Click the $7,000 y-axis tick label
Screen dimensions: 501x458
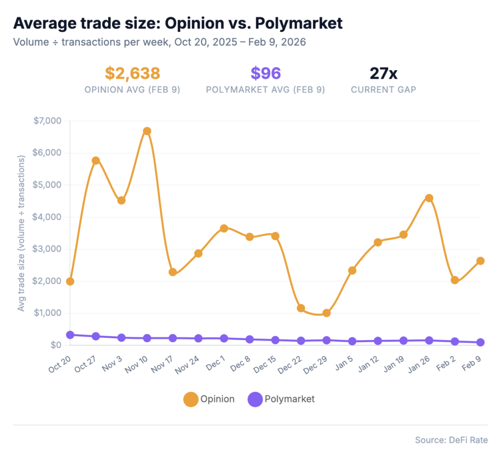pos(47,121)
